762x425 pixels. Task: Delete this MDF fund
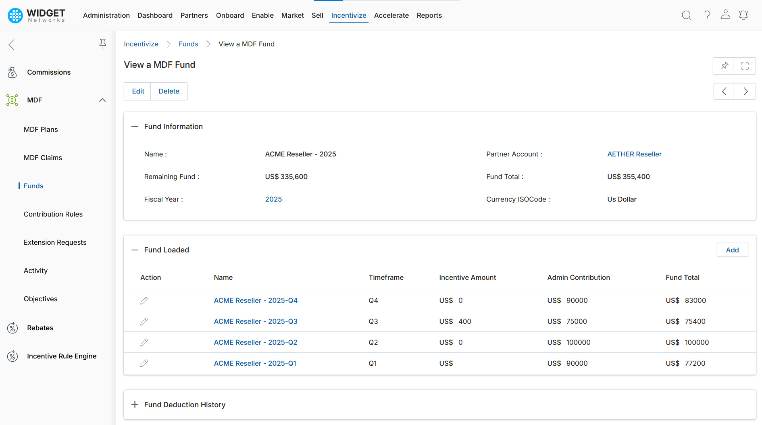[x=169, y=92]
